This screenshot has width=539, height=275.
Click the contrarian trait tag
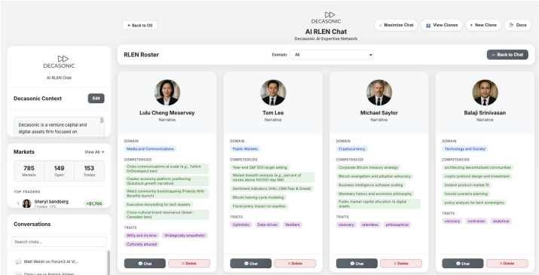coord(476,221)
